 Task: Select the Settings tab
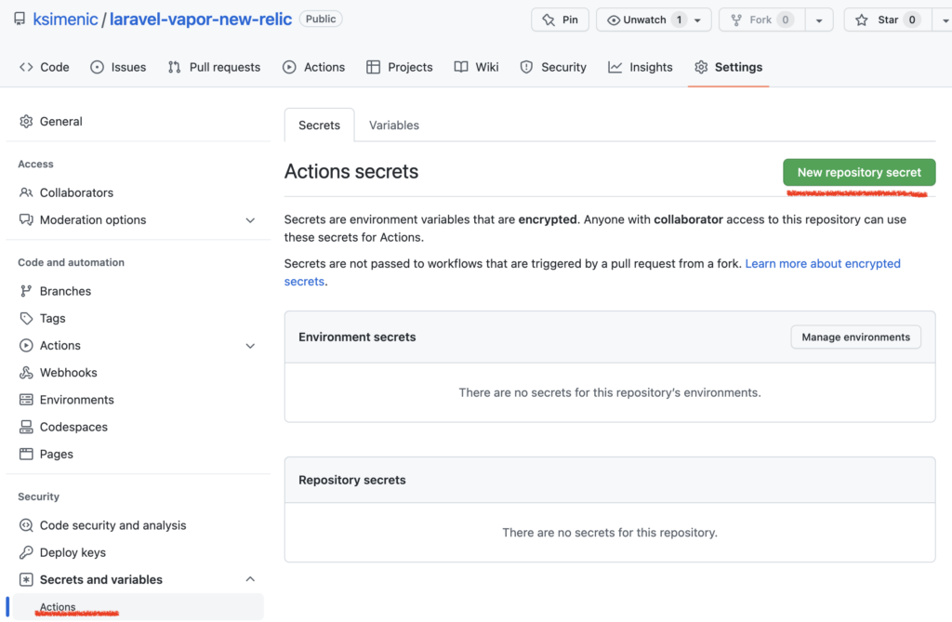tap(728, 68)
